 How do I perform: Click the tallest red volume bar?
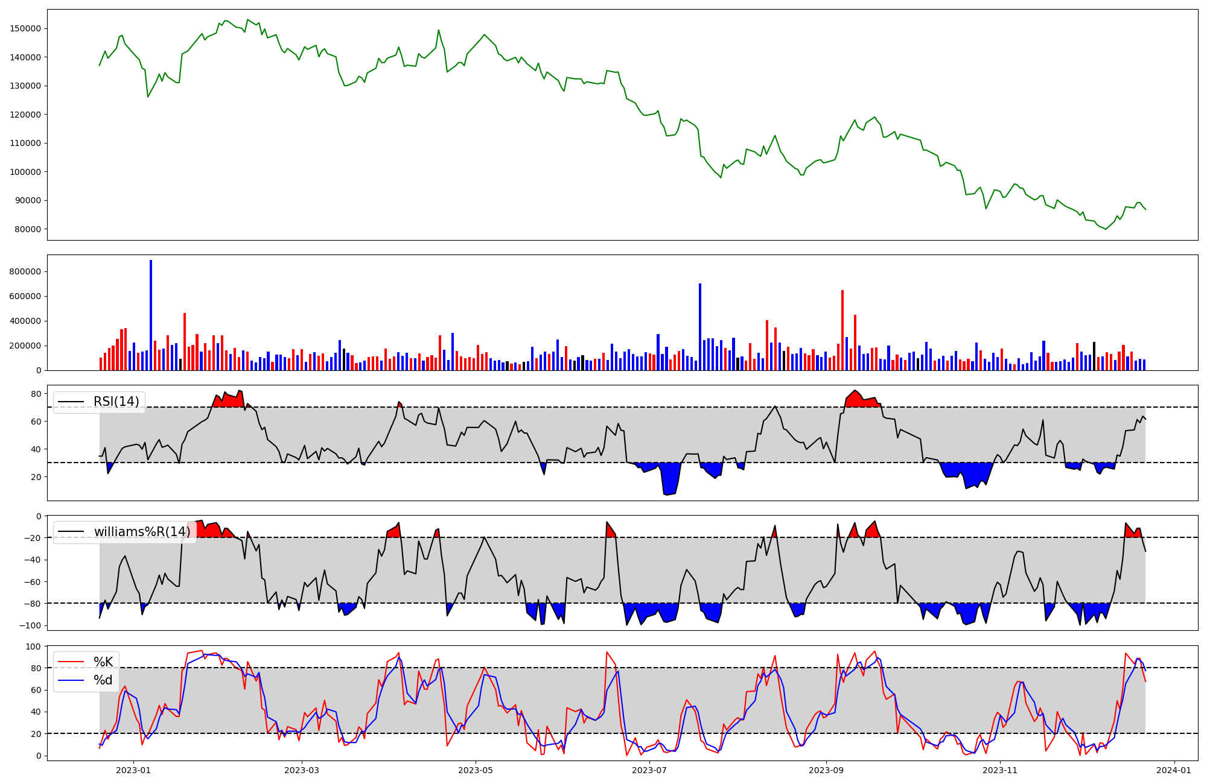point(842,330)
